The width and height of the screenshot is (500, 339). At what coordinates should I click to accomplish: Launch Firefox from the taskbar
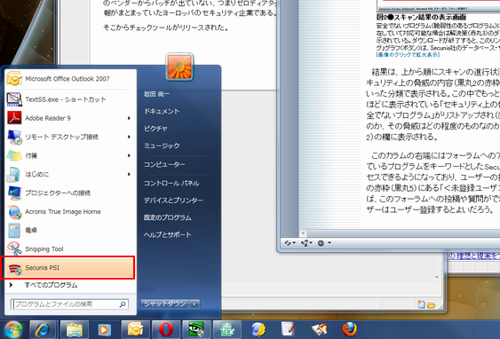pyautogui.click(x=350, y=329)
